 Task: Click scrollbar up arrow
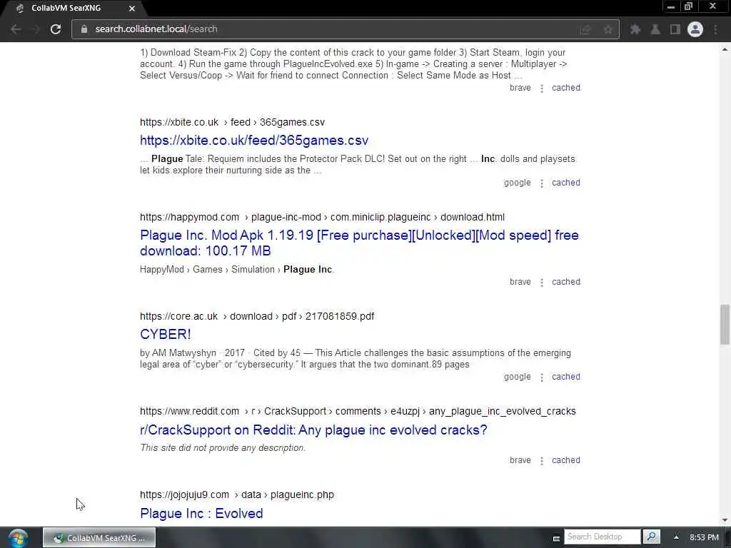[x=725, y=49]
